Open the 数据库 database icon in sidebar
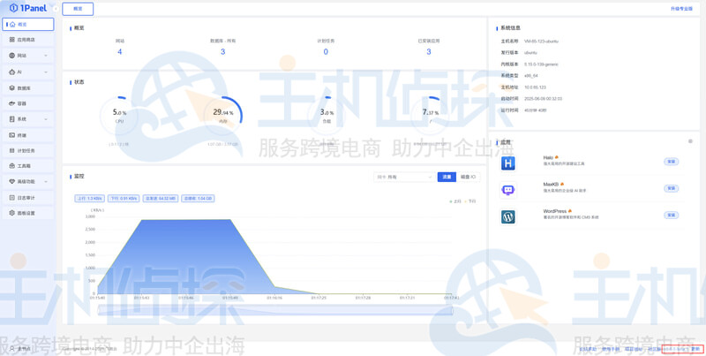 point(12,88)
